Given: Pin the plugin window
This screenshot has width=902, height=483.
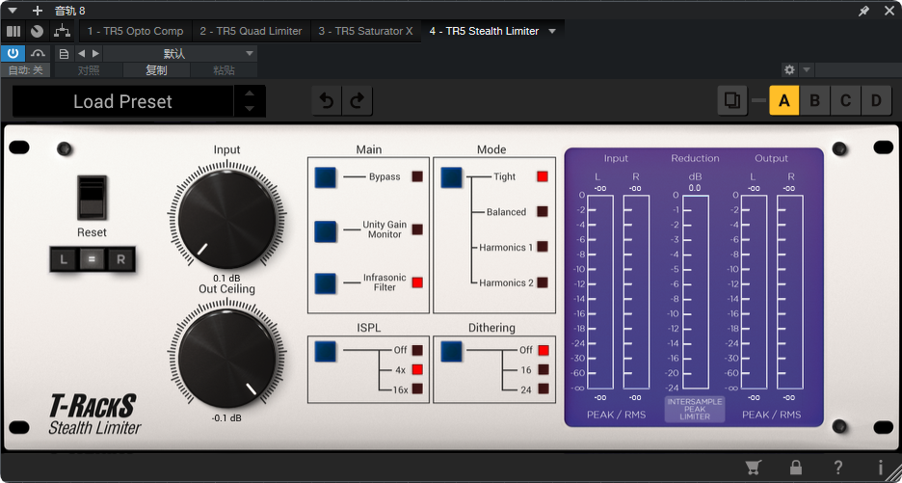Looking at the screenshot, I should pos(863,11).
